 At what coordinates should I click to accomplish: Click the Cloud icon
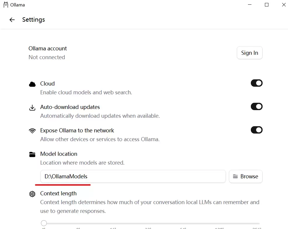(32, 84)
